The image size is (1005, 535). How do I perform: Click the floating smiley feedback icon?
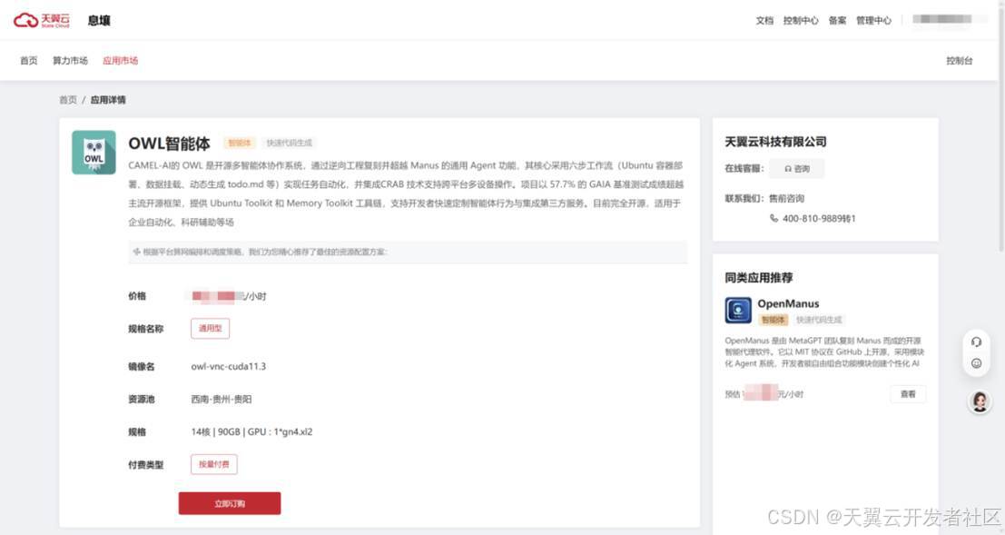click(977, 363)
